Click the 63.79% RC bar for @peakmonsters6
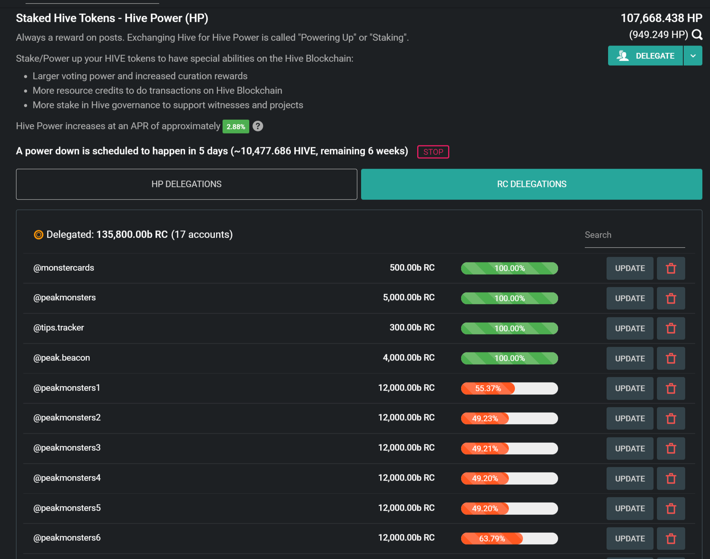Image resolution: width=710 pixels, height=559 pixels. pos(510,538)
